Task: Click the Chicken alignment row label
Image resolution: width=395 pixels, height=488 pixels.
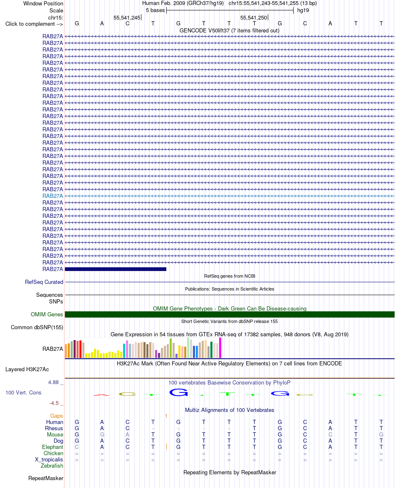Action: [53, 453]
